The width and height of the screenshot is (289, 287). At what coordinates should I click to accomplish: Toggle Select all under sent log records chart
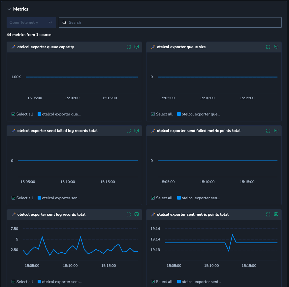click(14, 282)
